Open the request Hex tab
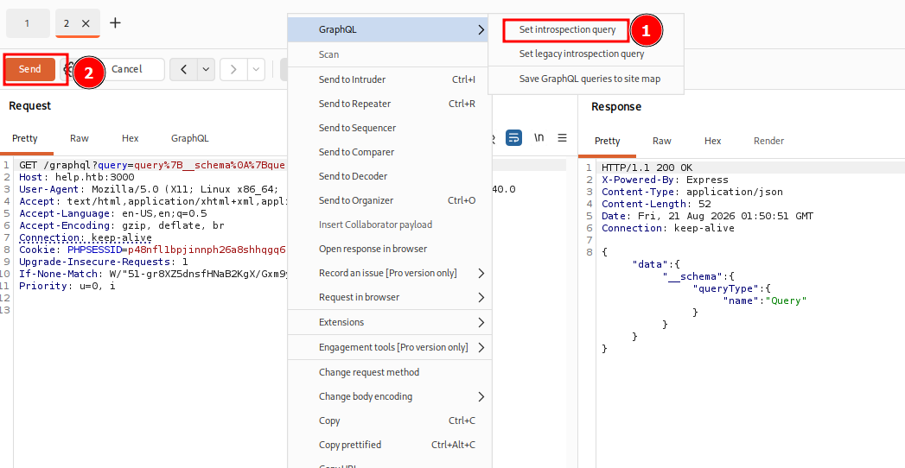This screenshot has height=468, width=905. coord(131,138)
